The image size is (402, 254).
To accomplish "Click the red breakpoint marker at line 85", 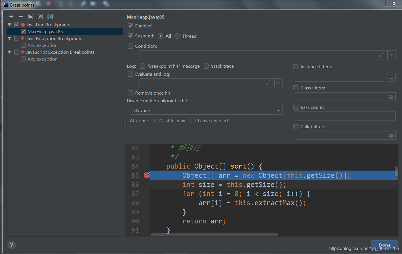I will (147, 175).
